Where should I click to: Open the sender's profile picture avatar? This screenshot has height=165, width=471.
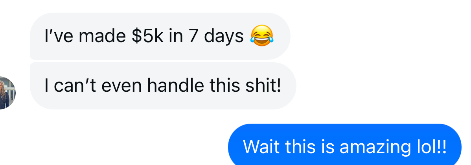(6, 93)
